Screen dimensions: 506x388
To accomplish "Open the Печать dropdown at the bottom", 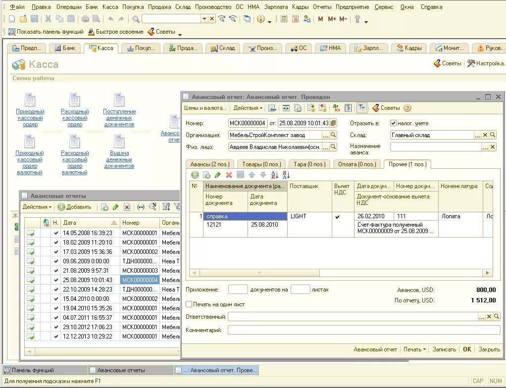I will pyautogui.click(x=414, y=349).
